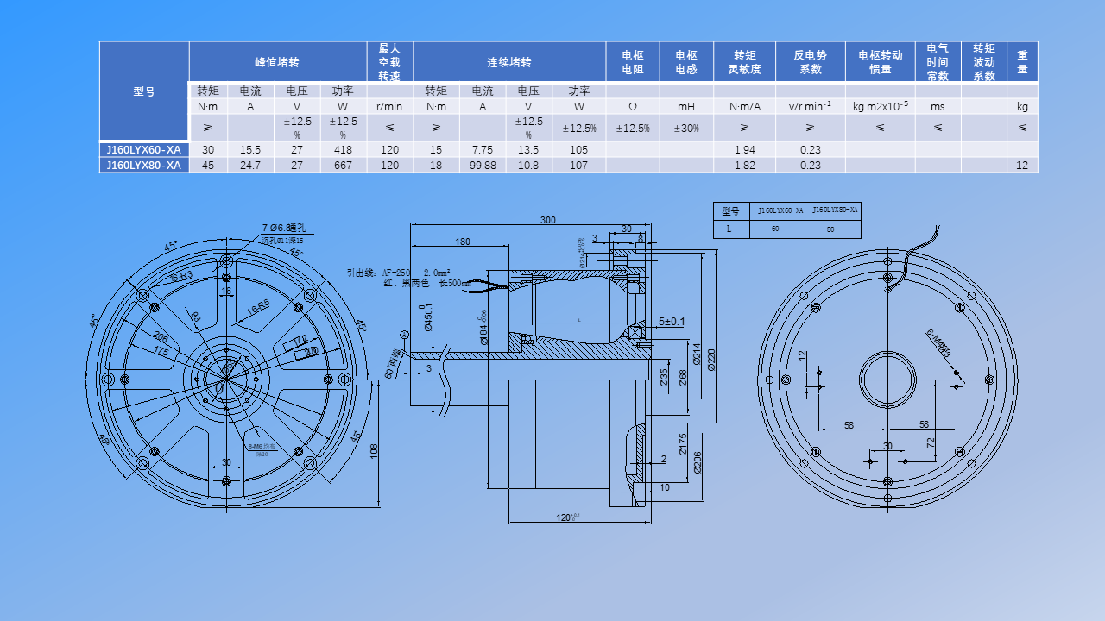Screen dimensions: 1105x621
Task: Click the kg.m2x10⁻⁵ unit cell
Action: (881, 106)
